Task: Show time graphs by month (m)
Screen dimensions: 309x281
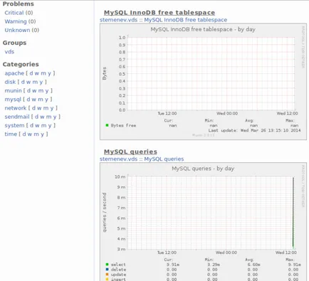Action: coord(36,134)
